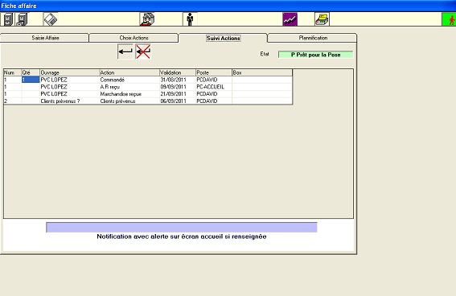
Task: Click the Poste column header
Action: point(214,72)
